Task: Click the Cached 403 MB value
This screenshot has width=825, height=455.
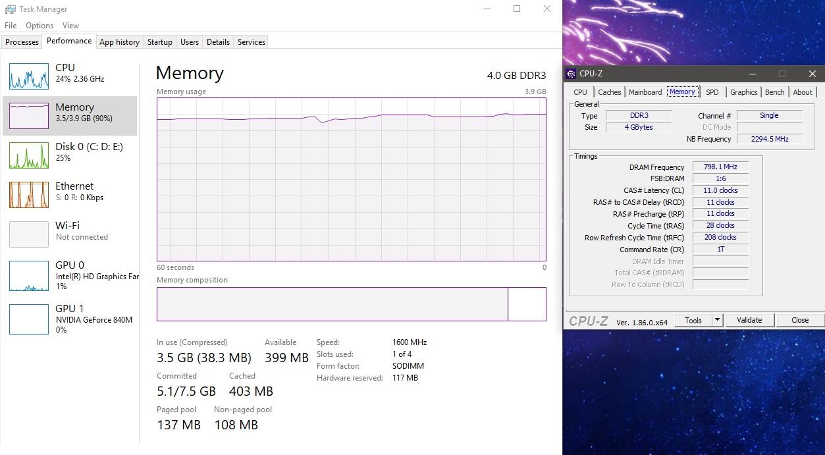Action: pos(251,391)
